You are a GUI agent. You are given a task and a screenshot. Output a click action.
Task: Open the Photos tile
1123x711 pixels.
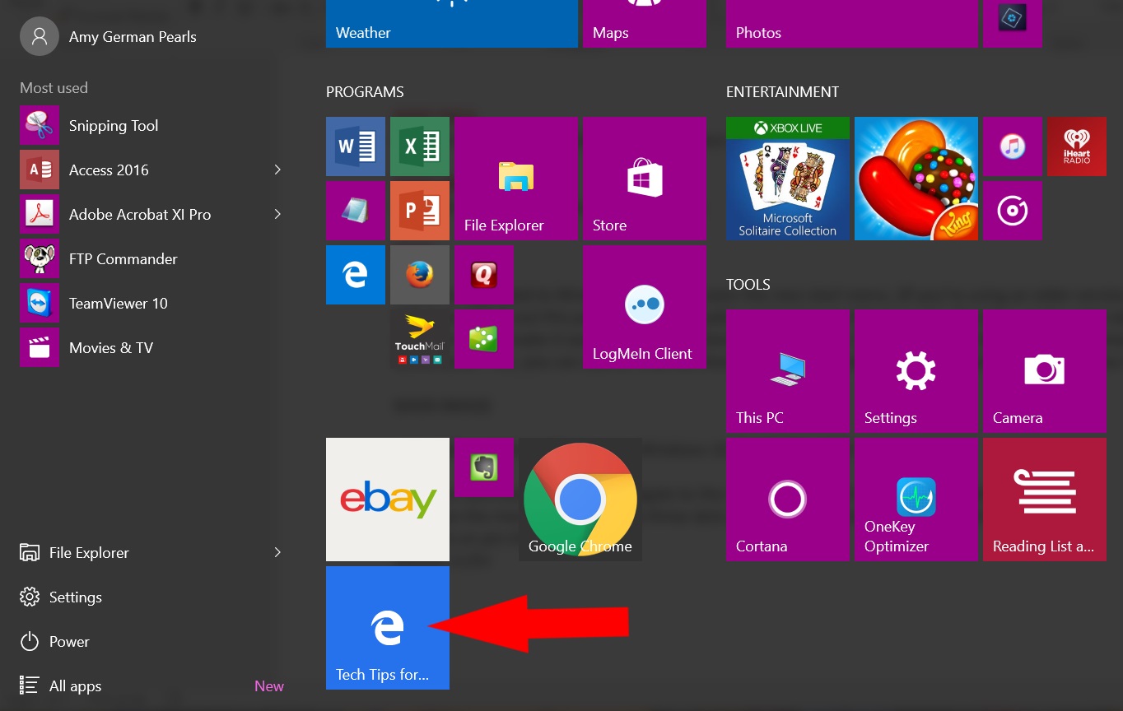point(852,24)
